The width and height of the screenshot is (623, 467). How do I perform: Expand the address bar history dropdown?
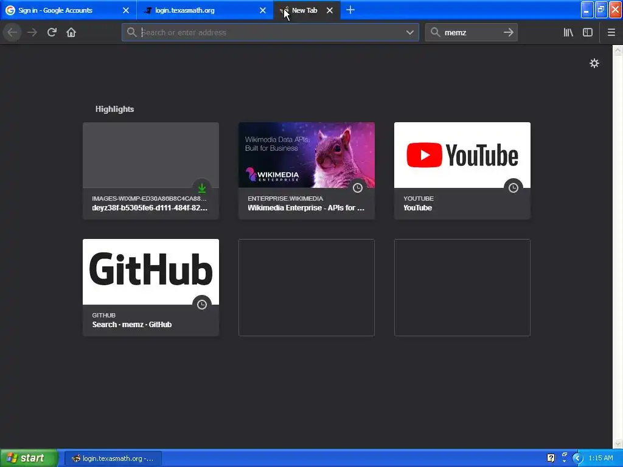(409, 32)
